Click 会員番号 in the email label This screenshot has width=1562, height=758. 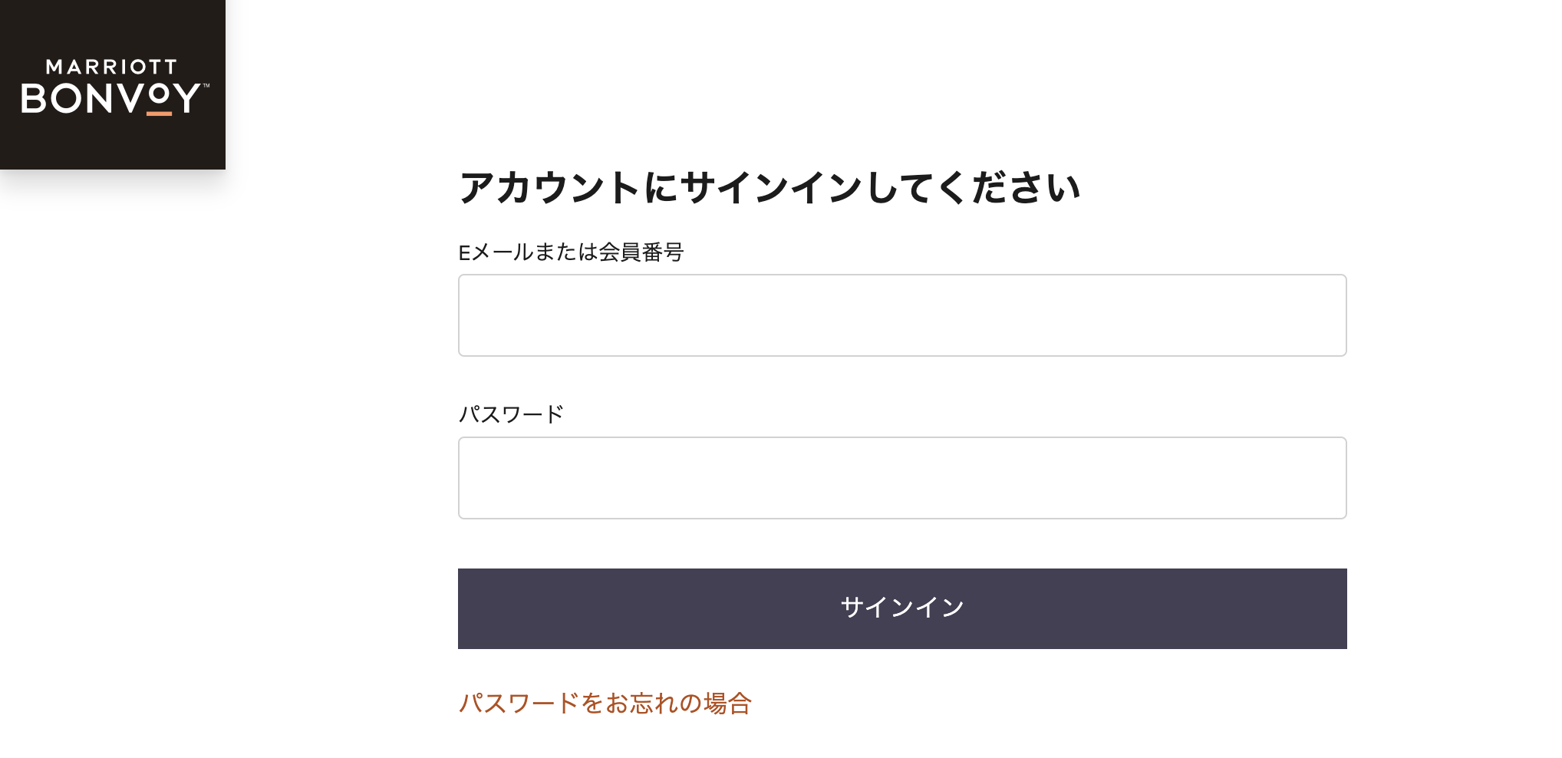pyautogui.click(x=641, y=252)
